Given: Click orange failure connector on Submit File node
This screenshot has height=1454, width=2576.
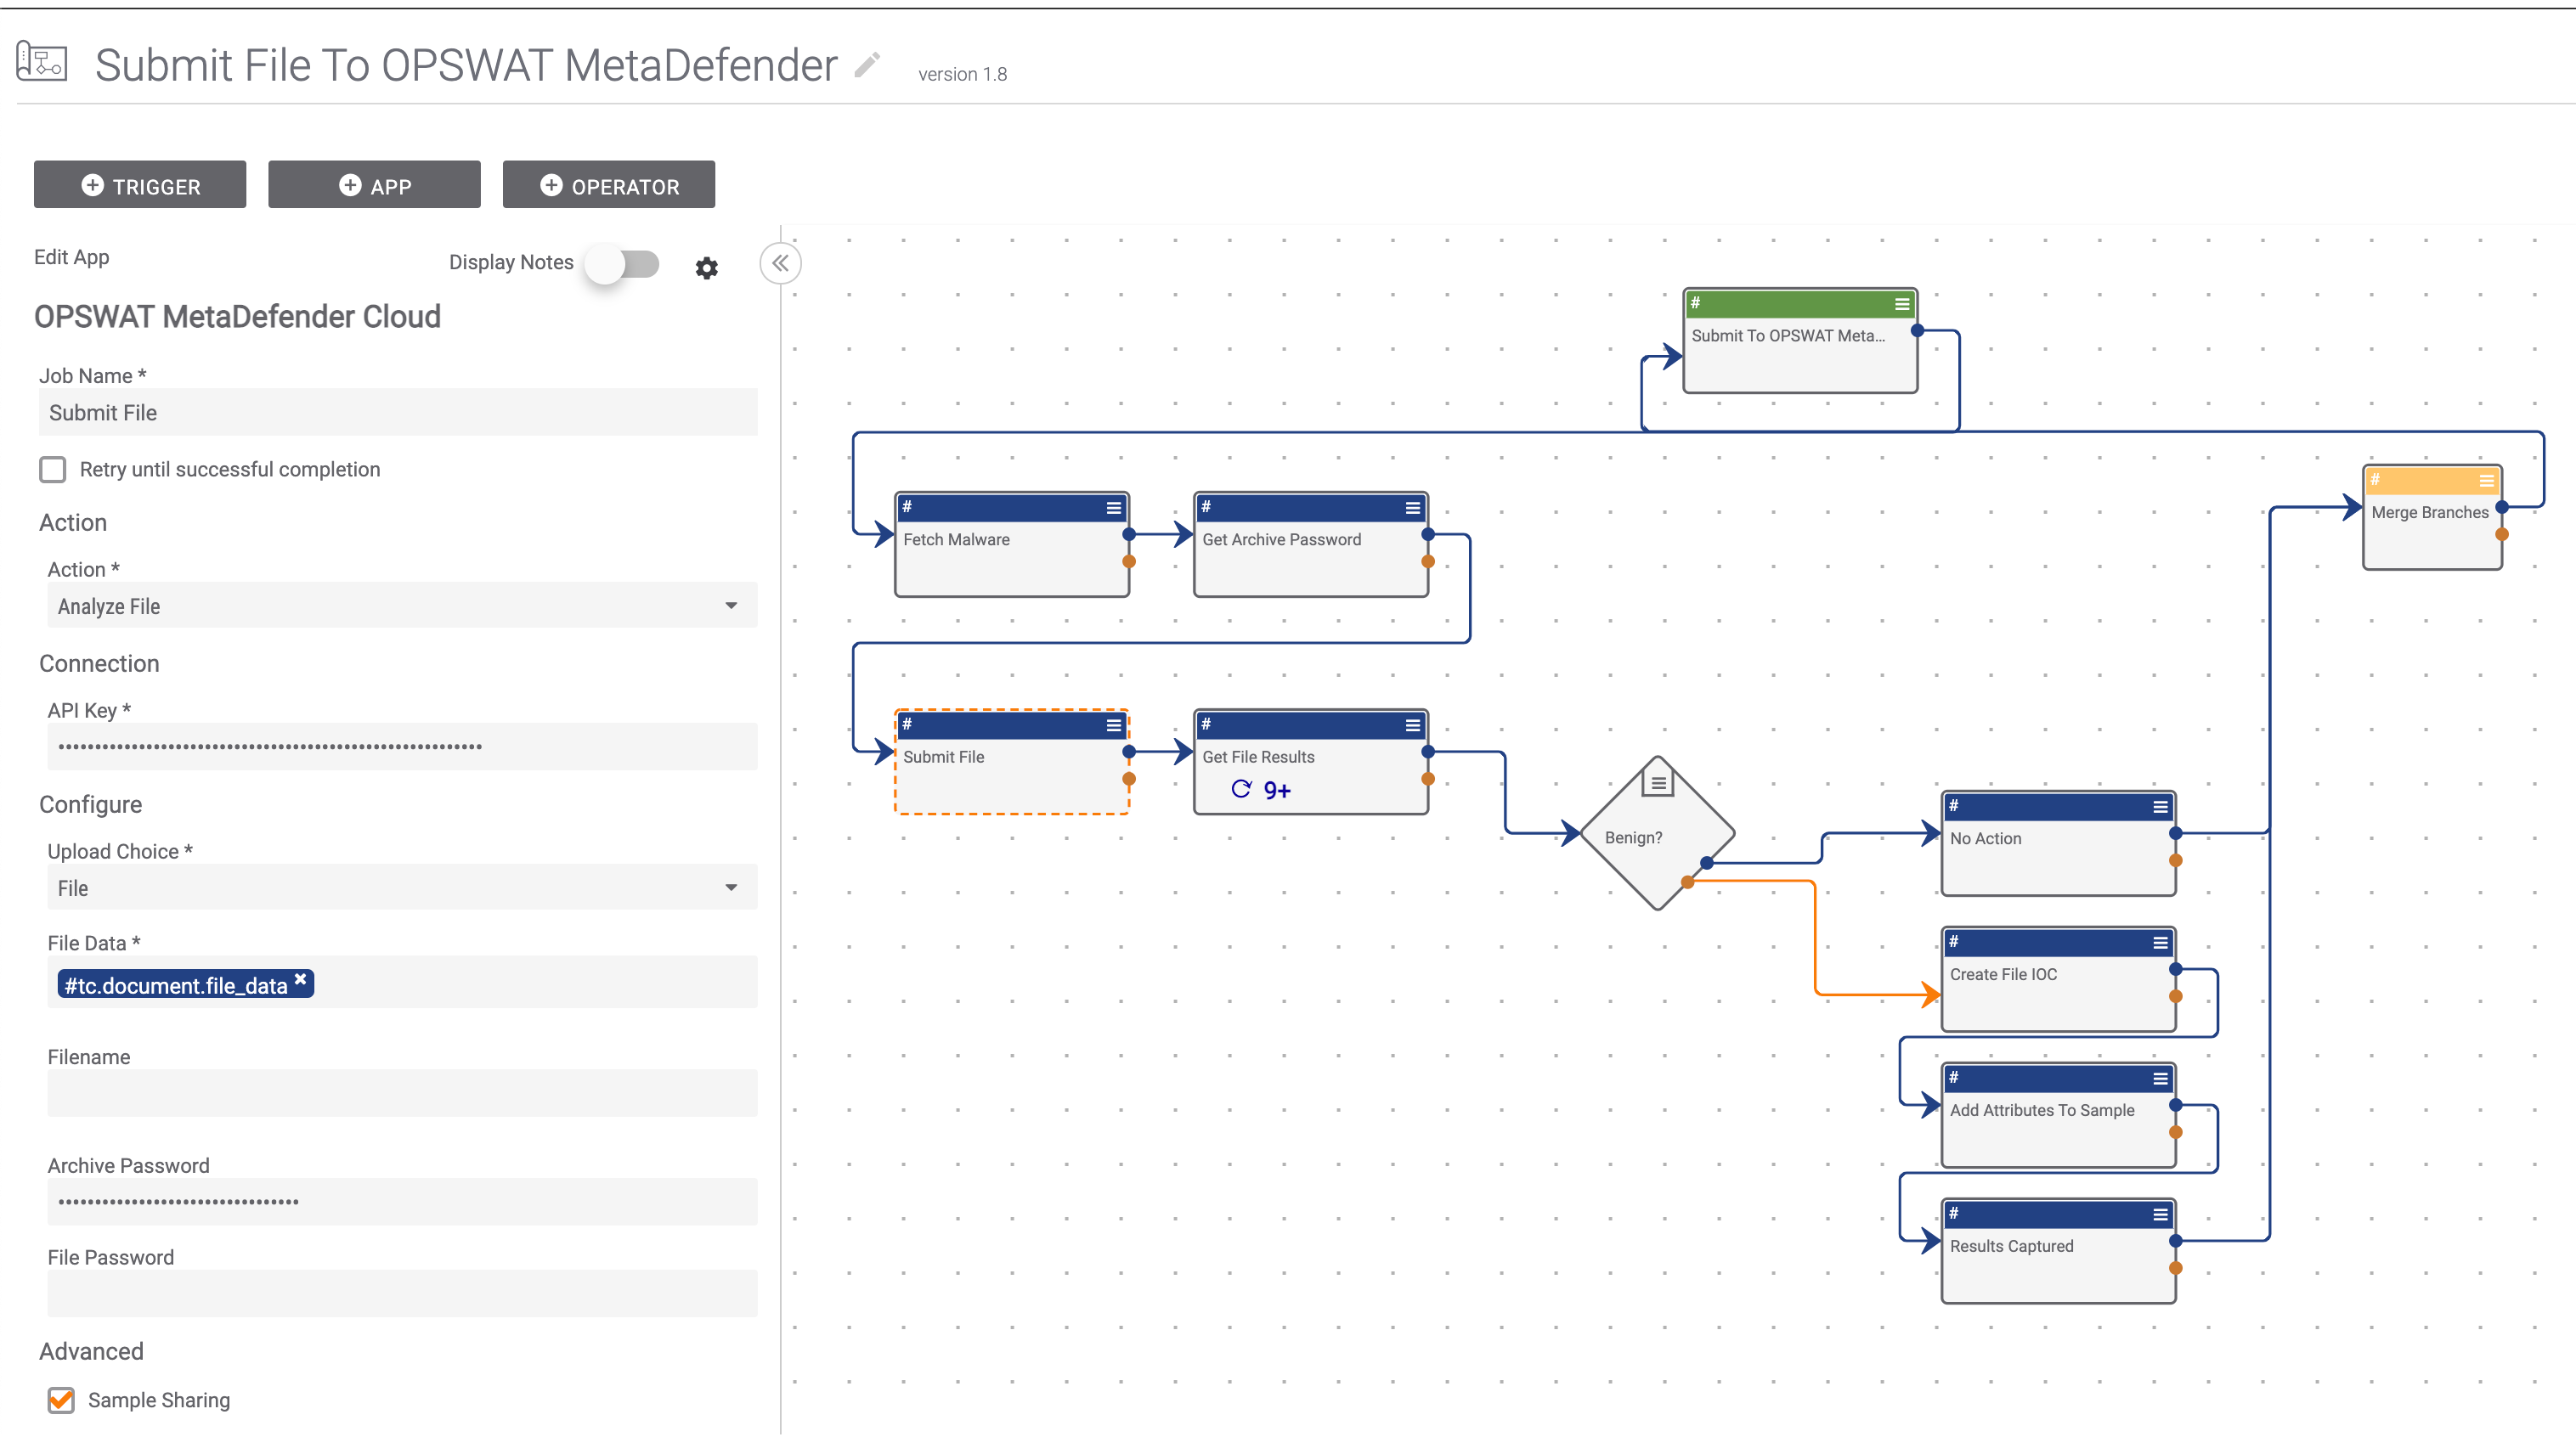Looking at the screenshot, I should coord(1129,779).
